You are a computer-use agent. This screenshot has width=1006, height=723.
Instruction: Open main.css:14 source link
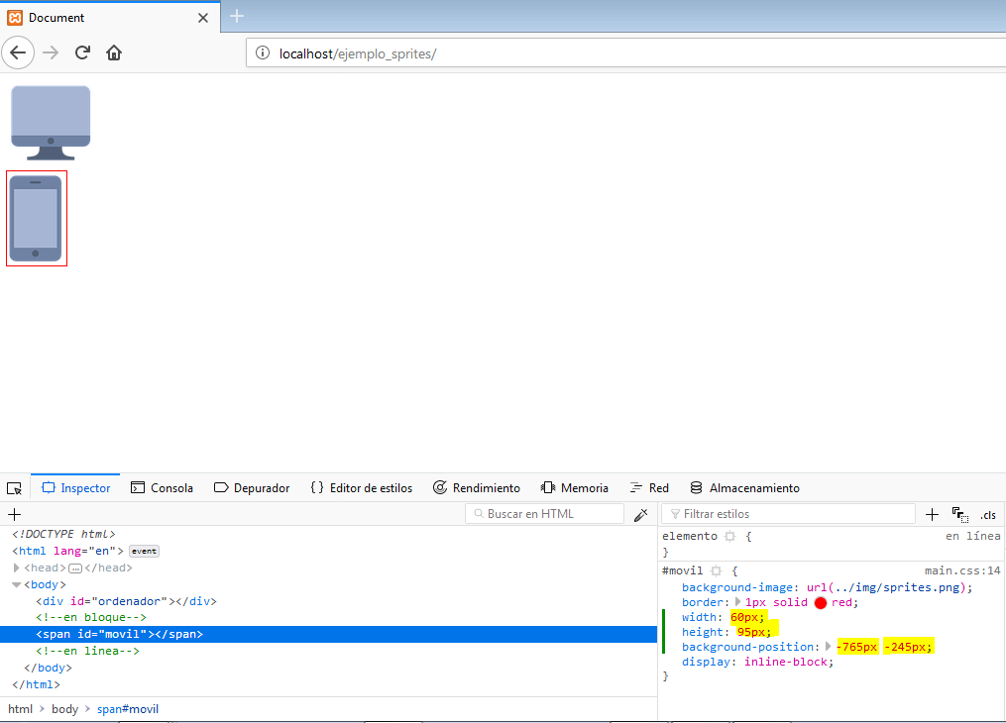coord(962,571)
